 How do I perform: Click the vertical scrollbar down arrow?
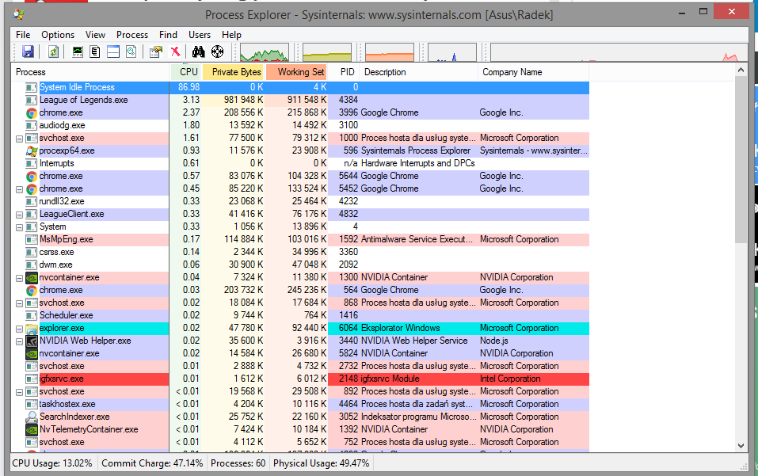[x=741, y=446]
